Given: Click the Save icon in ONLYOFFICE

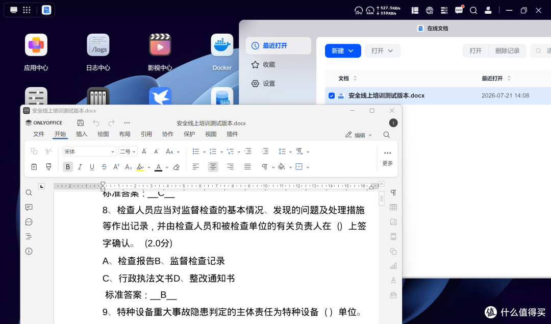Looking at the screenshot, I should tap(81, 122).
